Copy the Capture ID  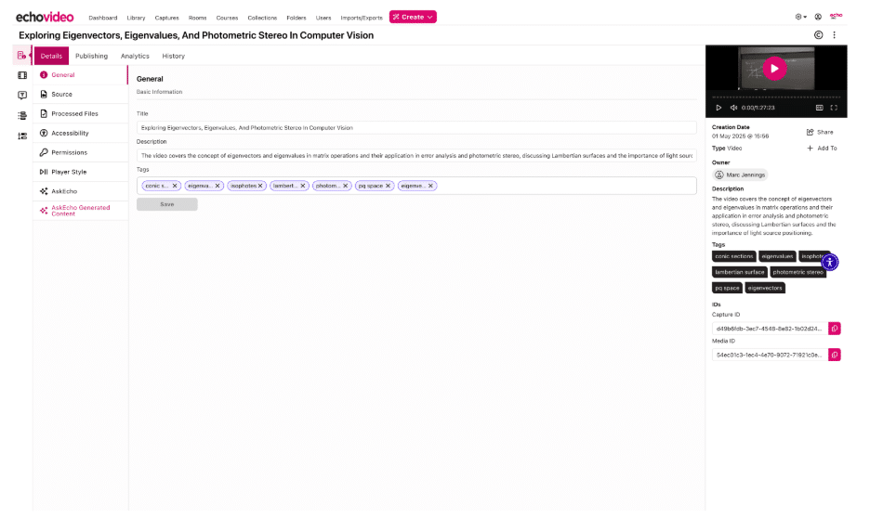point(835,329)
